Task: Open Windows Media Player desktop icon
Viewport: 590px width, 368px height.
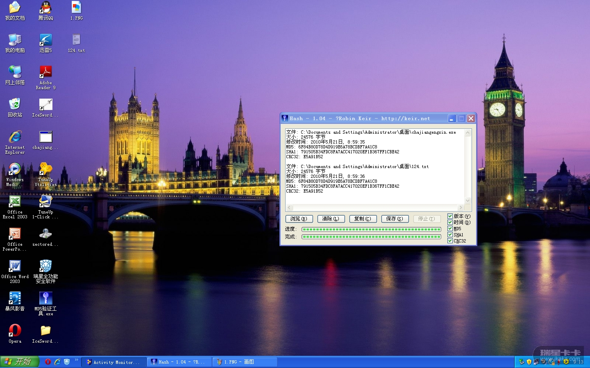Action: pyautogui.click(x=15, y=175)
